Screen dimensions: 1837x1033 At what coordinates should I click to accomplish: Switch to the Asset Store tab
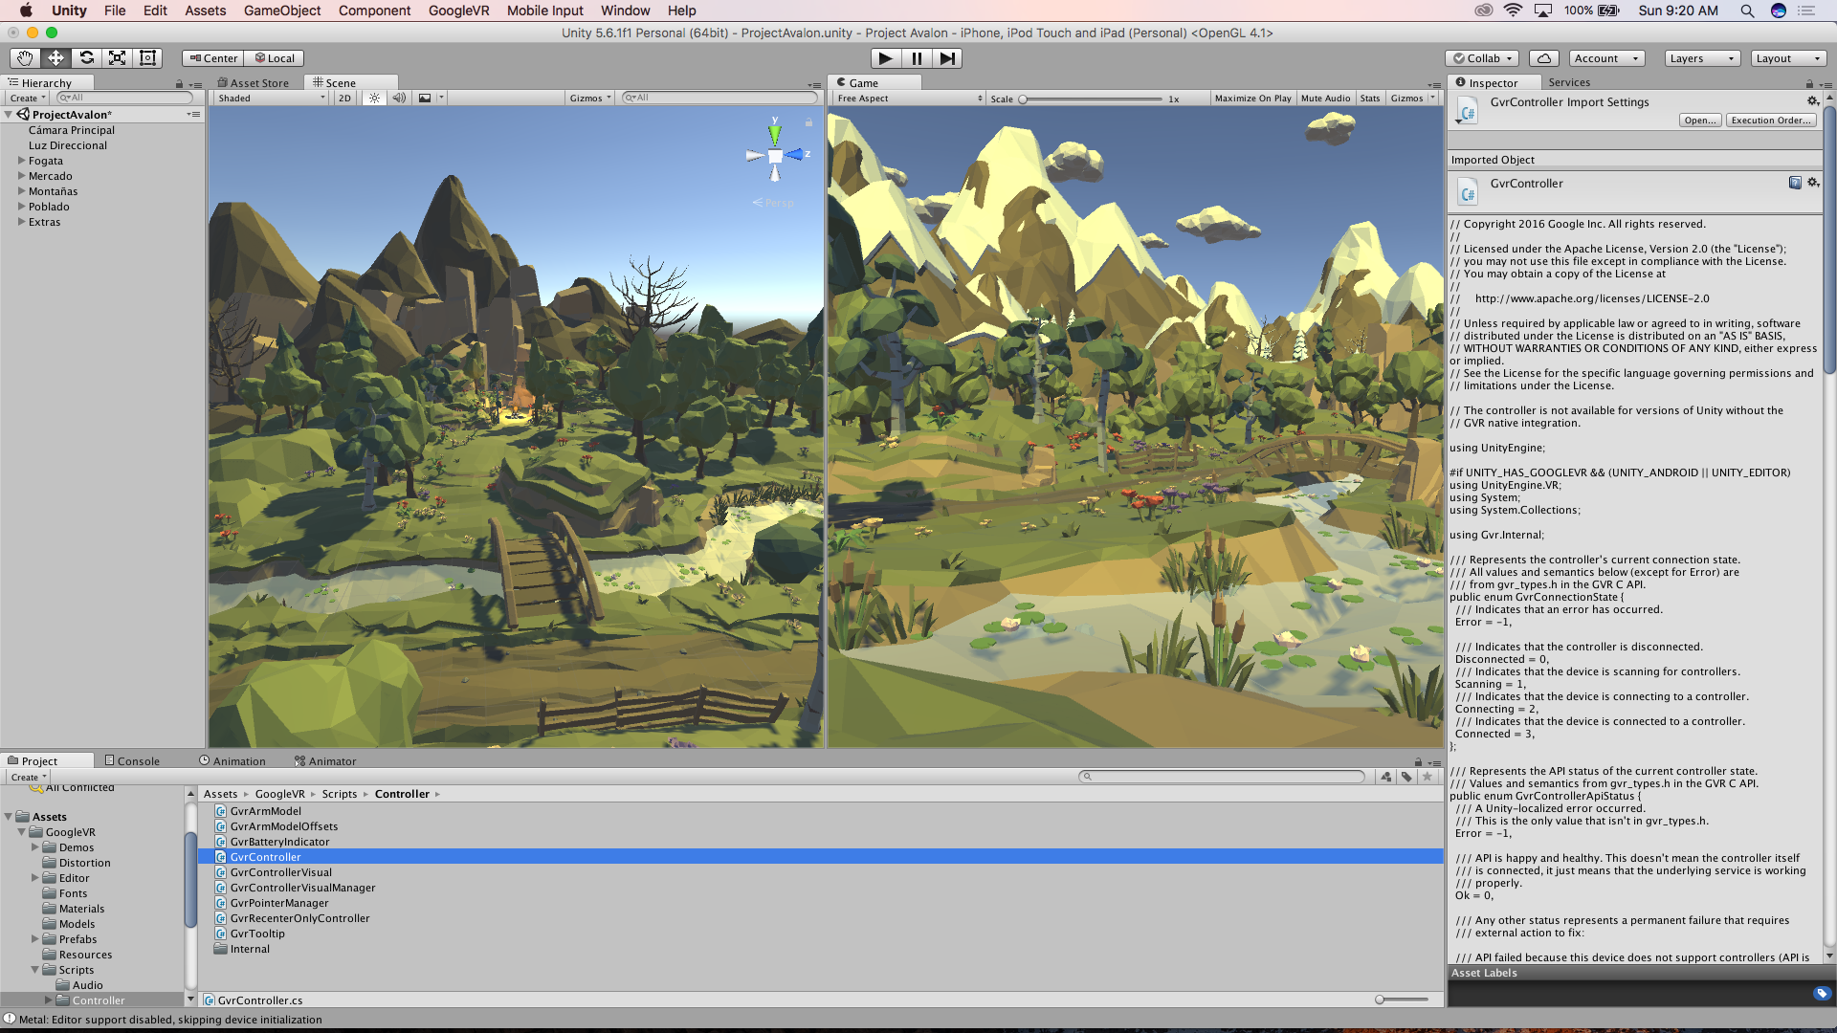253,83
